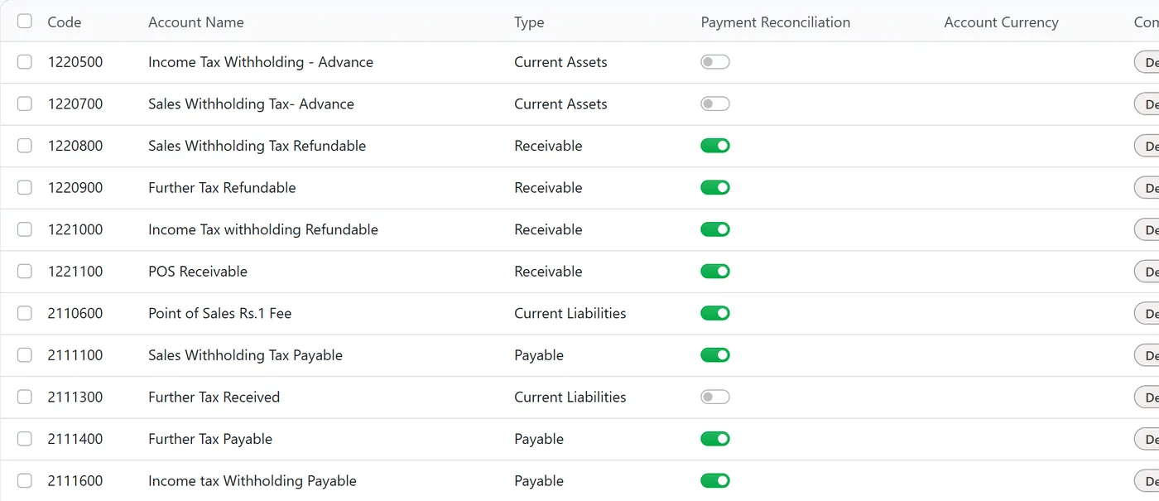Viewport: 1159px width, 501px height.
Task: Click Receivable type for Further Tax Refundable
Action: [548, 187]
